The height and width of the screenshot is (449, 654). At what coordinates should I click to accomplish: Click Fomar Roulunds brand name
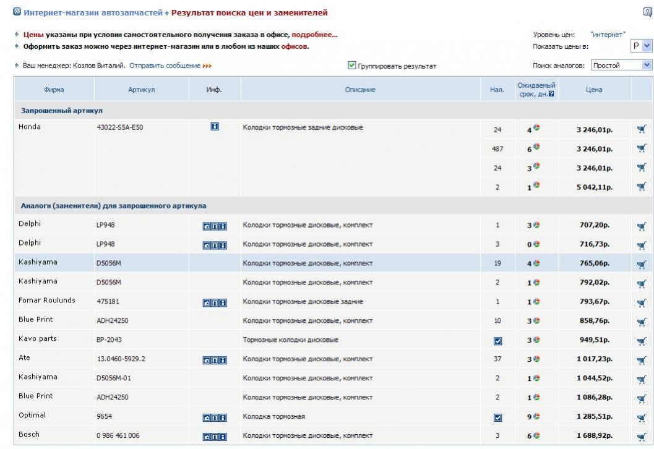47,300
